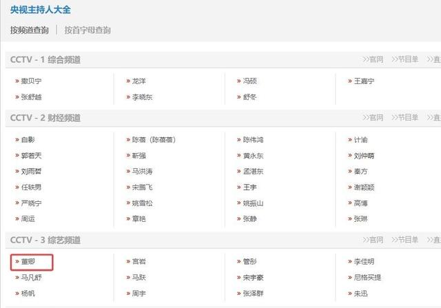Select 严晓宁 host link
The width and height of the screenshot is (441, 308).
coord(31,203)
